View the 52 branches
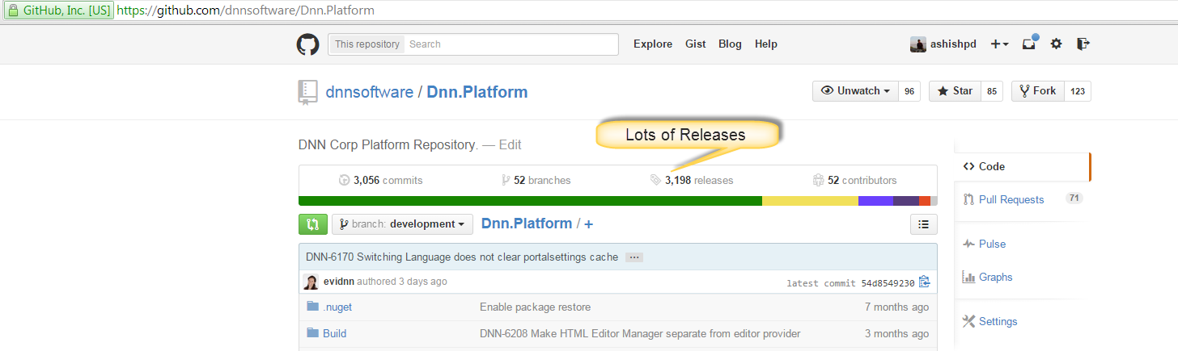This screenshot has width=1178, height=351. coord(536,181)
